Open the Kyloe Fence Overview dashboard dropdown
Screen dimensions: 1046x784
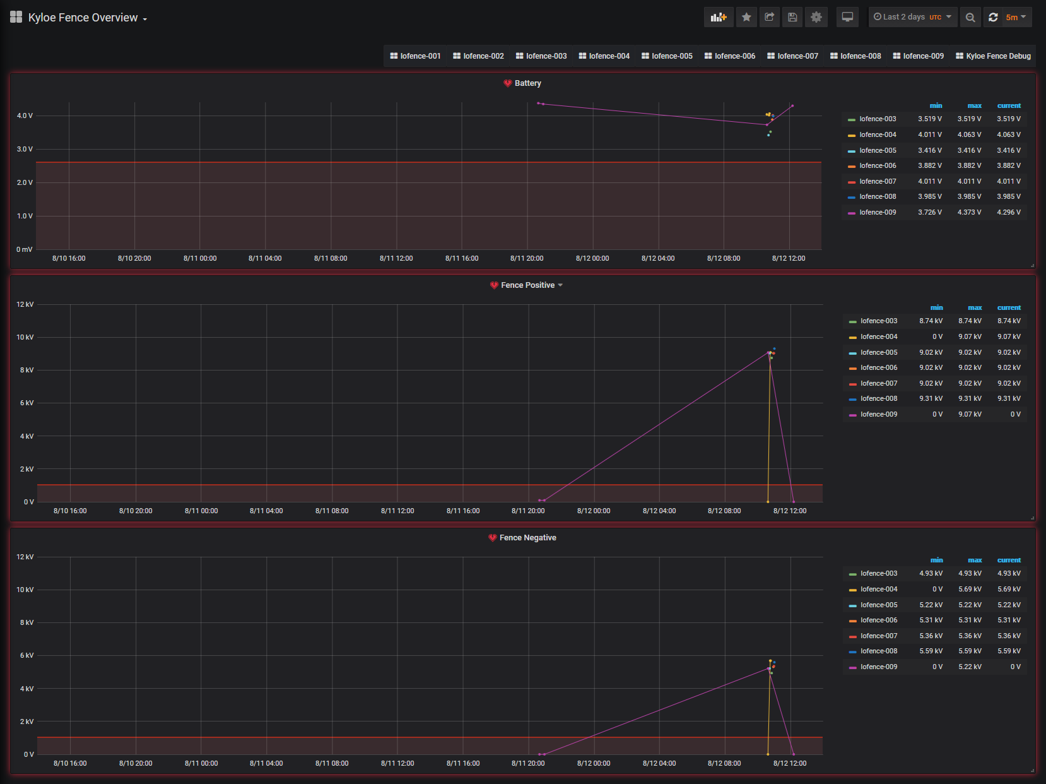pyautogui.click(x=87, y=18)
